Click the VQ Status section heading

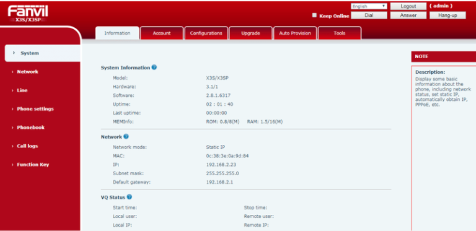113,197
